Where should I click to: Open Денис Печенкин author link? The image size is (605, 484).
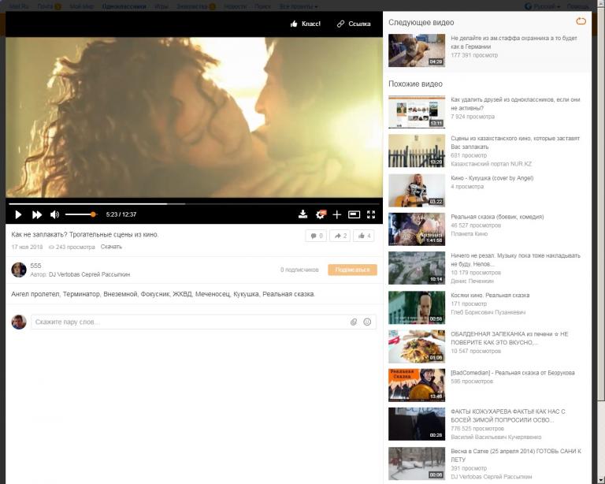click(472, 281)
